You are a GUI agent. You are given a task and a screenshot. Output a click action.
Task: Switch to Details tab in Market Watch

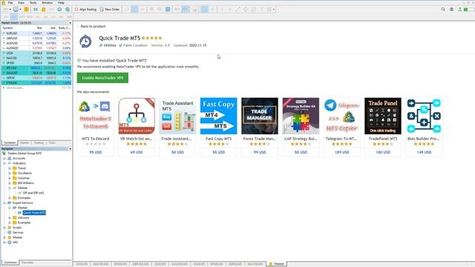pyautogui.click(x=24, y=142)
